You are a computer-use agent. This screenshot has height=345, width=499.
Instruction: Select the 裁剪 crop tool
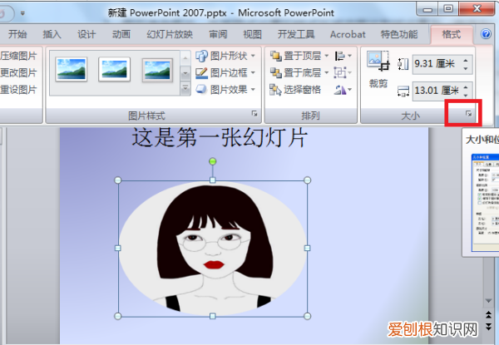point(378,69)
